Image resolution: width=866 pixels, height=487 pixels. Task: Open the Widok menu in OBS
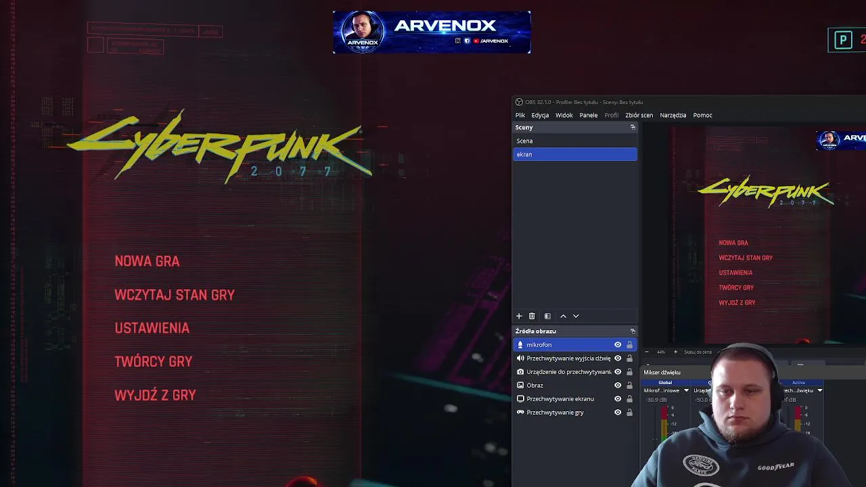coord(564,115)
